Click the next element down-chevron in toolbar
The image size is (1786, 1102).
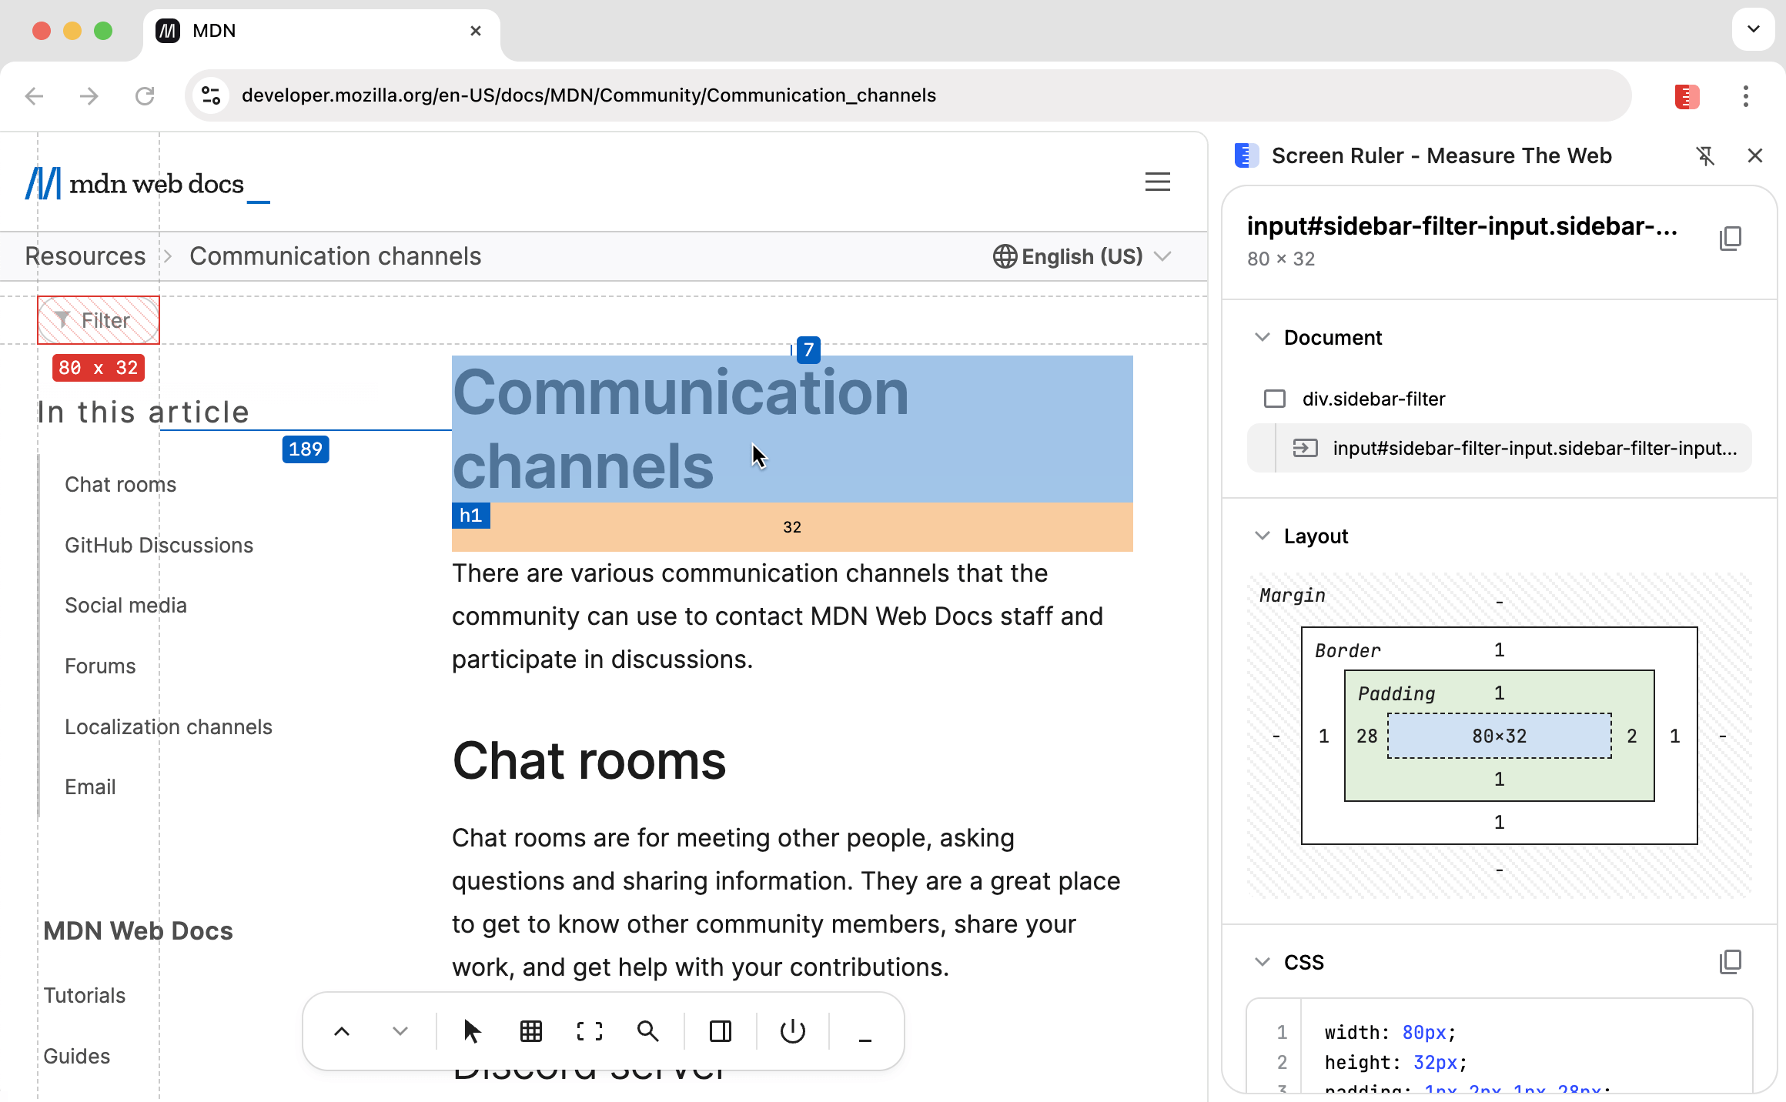click(x=400, y=1031)
